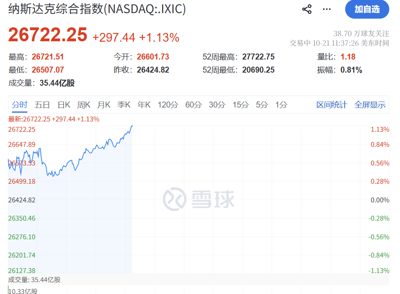Click the 38.70 万球友关注 text
Screen dimensions: 400x294
pos(361,33)
